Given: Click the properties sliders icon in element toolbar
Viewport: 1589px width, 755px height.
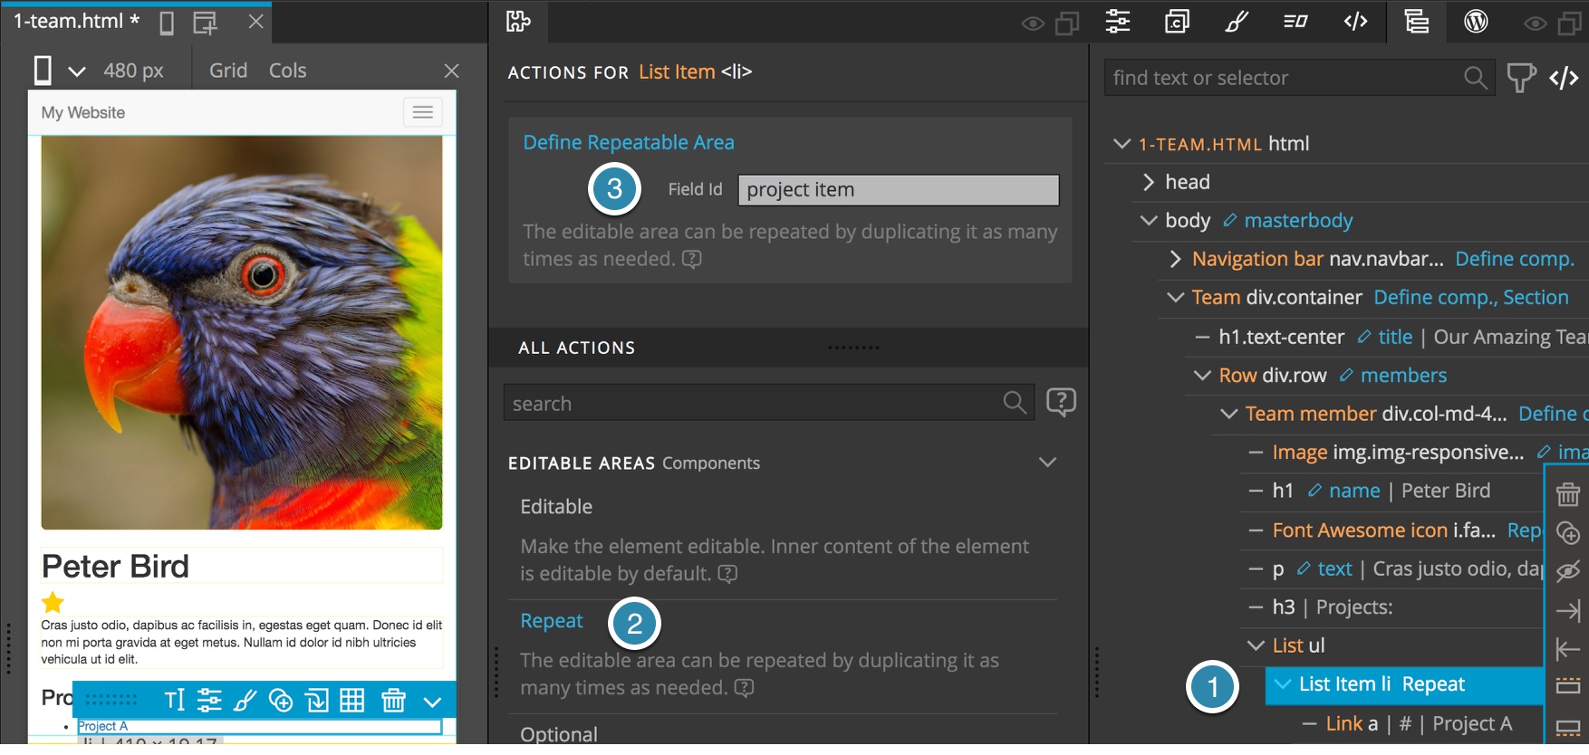Looking at the screenshot, I should coord(209,700).
